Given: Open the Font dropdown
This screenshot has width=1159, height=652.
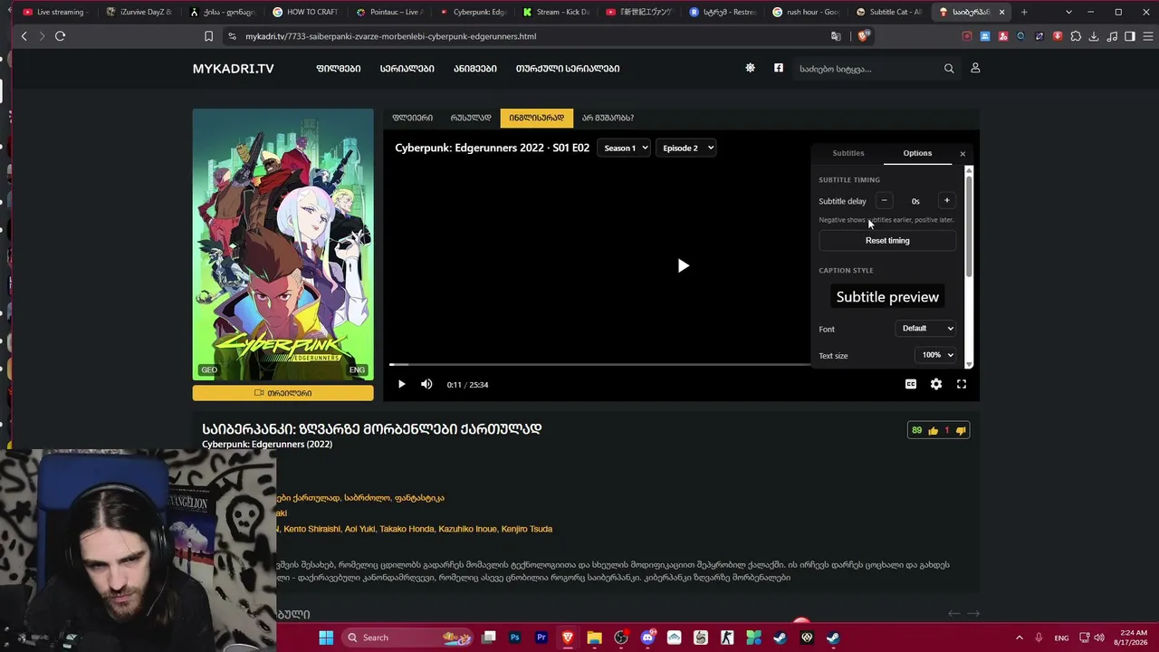Looking at the screenshot, I should (927, 329).
